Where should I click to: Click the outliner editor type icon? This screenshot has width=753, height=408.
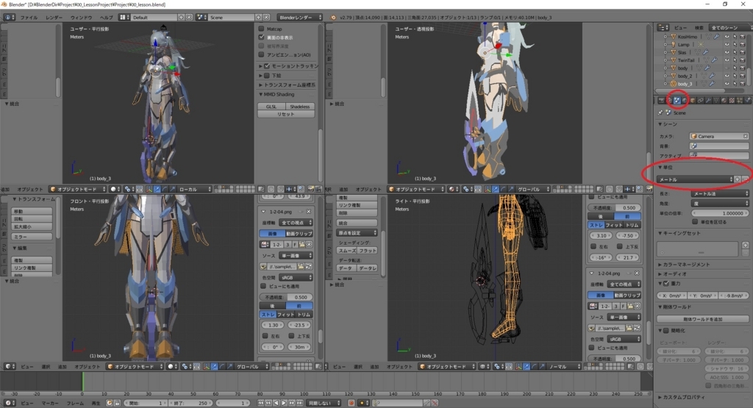click(663, 27)
